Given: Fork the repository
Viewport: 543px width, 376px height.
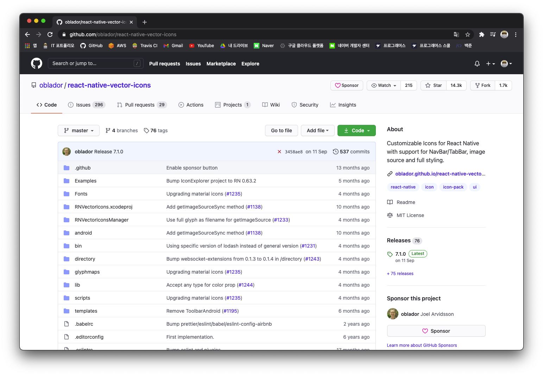Looking at the screenshot, I should (x=482, y=85).
